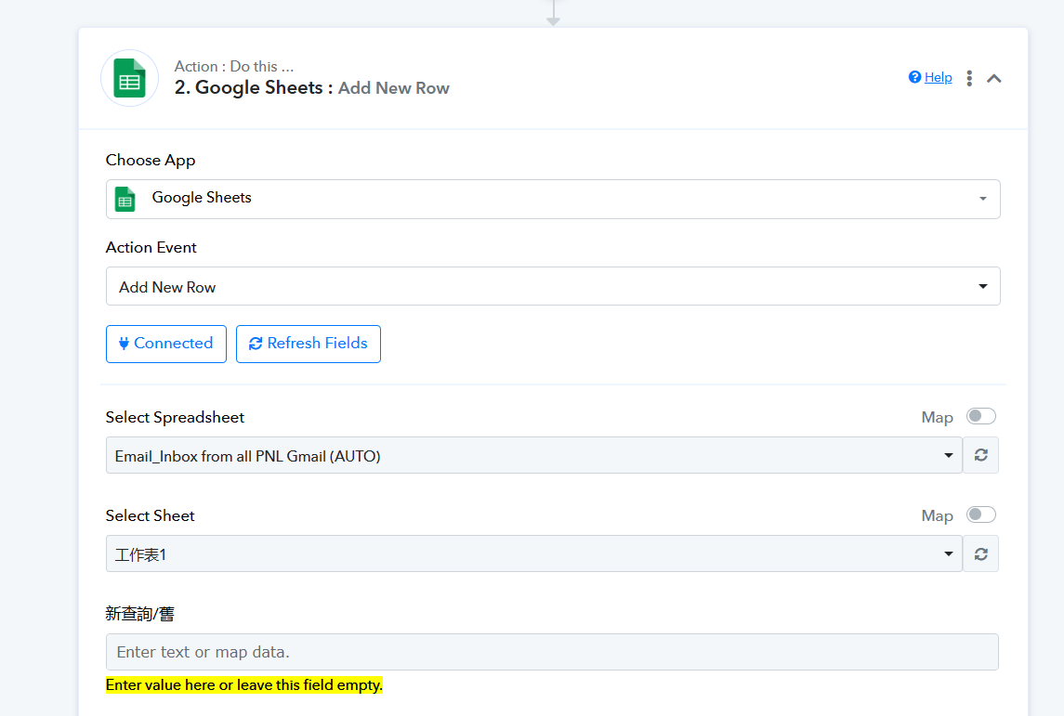Viewport: 1064px width, 716px height.
Task: Click the 新查詢/舊 text input field
Action: point(552,652)
